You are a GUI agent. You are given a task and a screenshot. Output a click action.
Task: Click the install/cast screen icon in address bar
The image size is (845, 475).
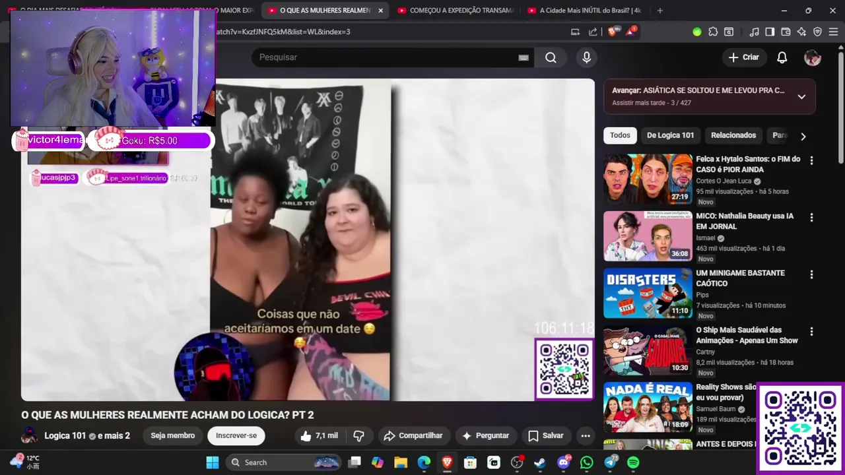click(575, 32)
